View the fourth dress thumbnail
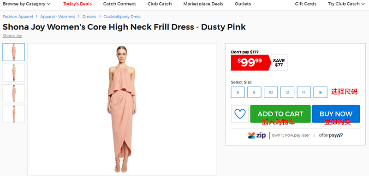 point(14,114)
